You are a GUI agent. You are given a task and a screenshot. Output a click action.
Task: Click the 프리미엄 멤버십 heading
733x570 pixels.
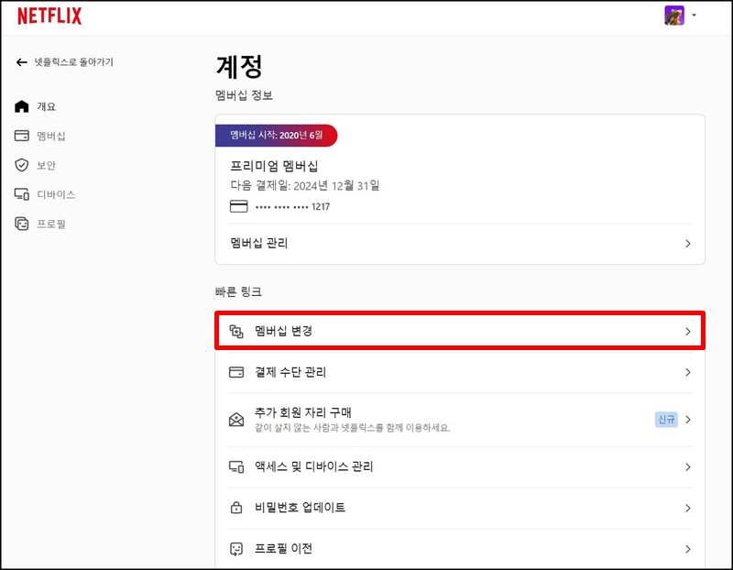274,166
